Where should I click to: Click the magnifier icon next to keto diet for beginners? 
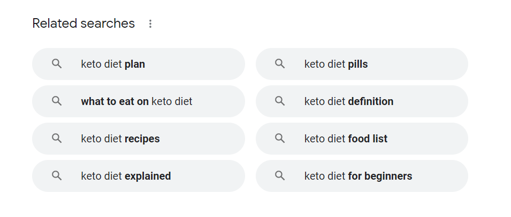coord(280,176)
